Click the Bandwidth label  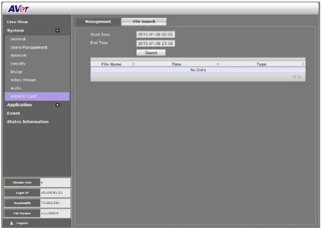click(x=23, y=203)
